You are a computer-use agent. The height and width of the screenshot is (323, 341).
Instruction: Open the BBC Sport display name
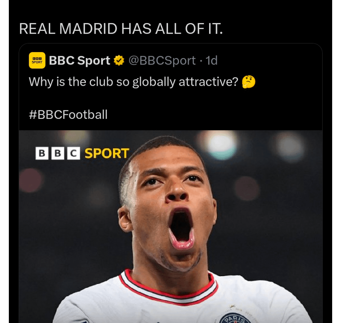coord(80,61)
